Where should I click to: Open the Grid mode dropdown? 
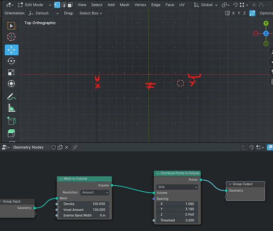tap(177, 187)
